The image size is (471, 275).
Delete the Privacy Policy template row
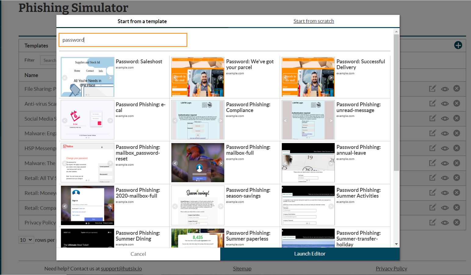click(x=457, y=222)
